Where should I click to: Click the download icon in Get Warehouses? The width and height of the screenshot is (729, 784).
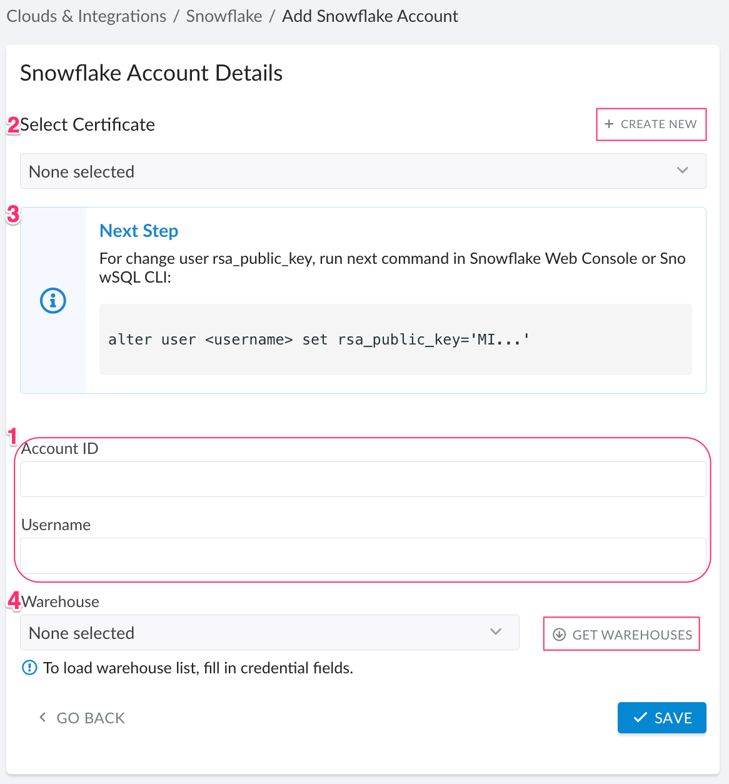pyautogui.click(x=558, y=633)
